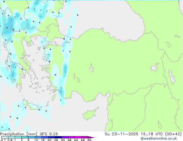Select the 0.1–0.5 mm legend color swatch
183x141 pixels.
point(5,137)
